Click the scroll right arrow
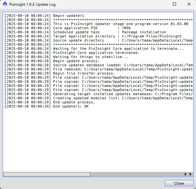196x189 pixels. click(190, 174)
